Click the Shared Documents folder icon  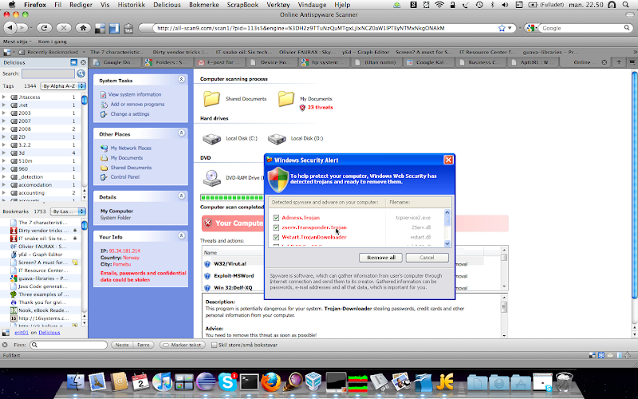click(x=211, y=99)
